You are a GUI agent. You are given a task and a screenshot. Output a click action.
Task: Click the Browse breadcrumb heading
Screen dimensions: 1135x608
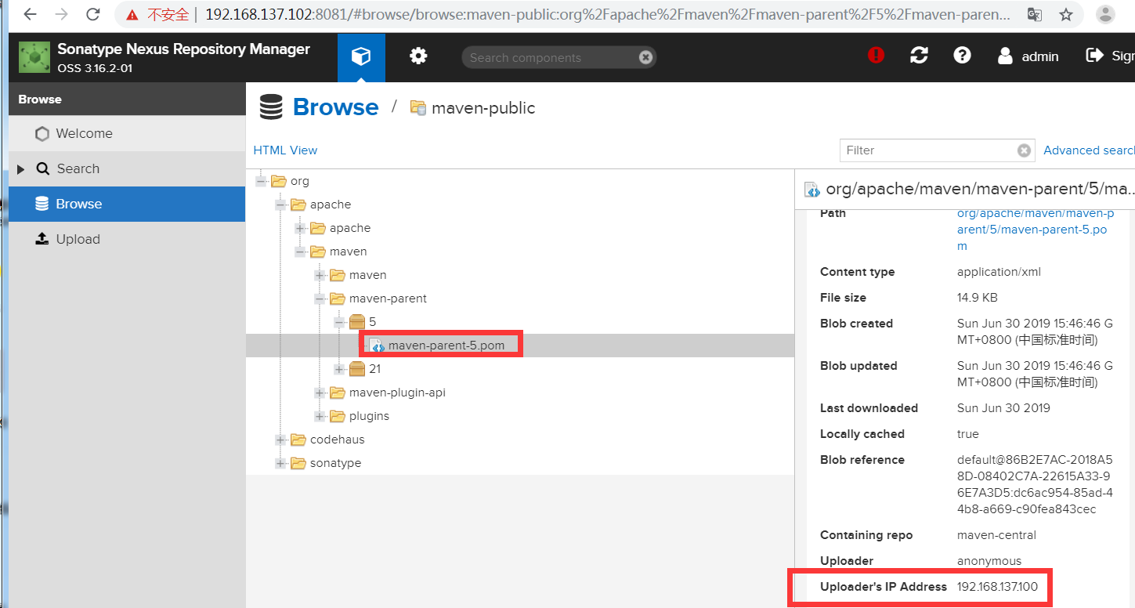tap(335, 107)
